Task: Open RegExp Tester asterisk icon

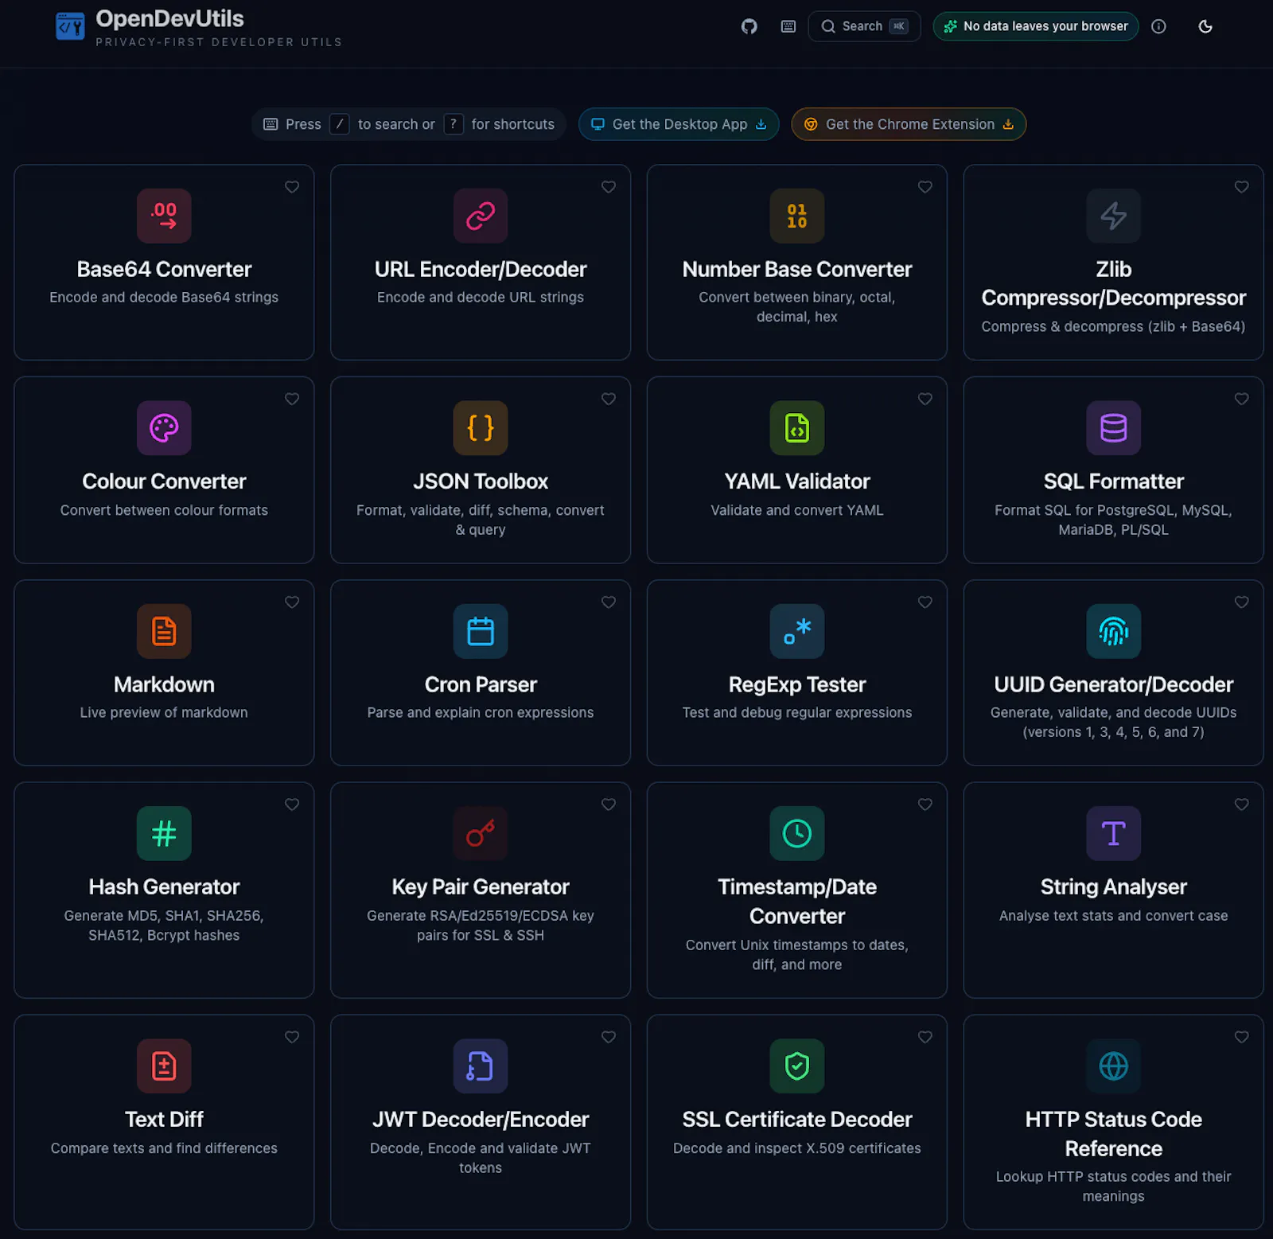Action: (x=797, y=631)
